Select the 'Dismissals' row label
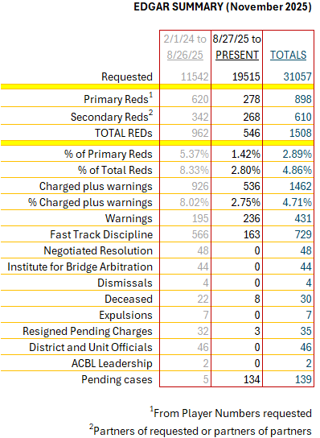The height and width of the screenshot is (438, 320). click(125, 283)
